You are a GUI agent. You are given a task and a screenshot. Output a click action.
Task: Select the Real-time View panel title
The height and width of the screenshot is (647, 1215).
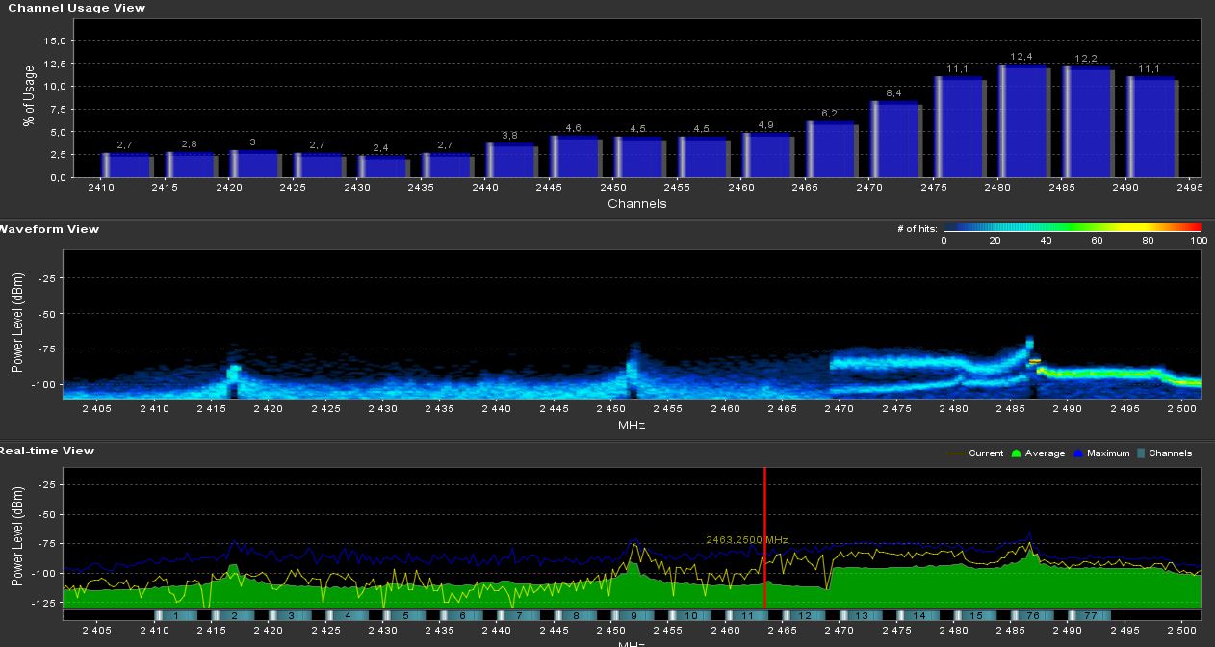46,451
